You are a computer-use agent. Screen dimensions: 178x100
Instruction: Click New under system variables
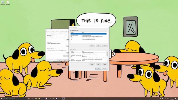(x=92, y=64)
